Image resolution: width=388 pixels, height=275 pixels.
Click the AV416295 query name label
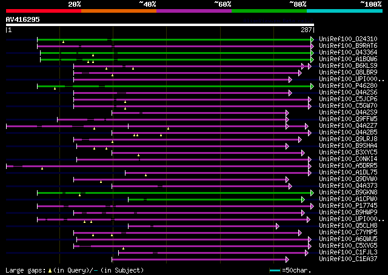point(23,19)
